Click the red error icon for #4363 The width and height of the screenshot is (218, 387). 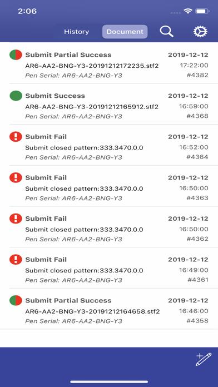16,178
